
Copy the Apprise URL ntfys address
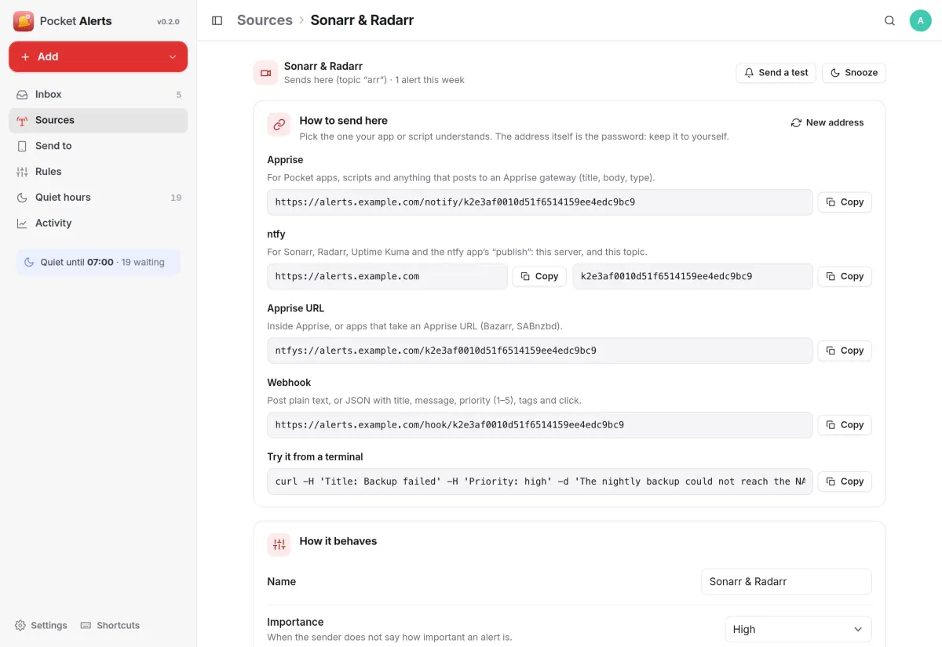[845, 351]
